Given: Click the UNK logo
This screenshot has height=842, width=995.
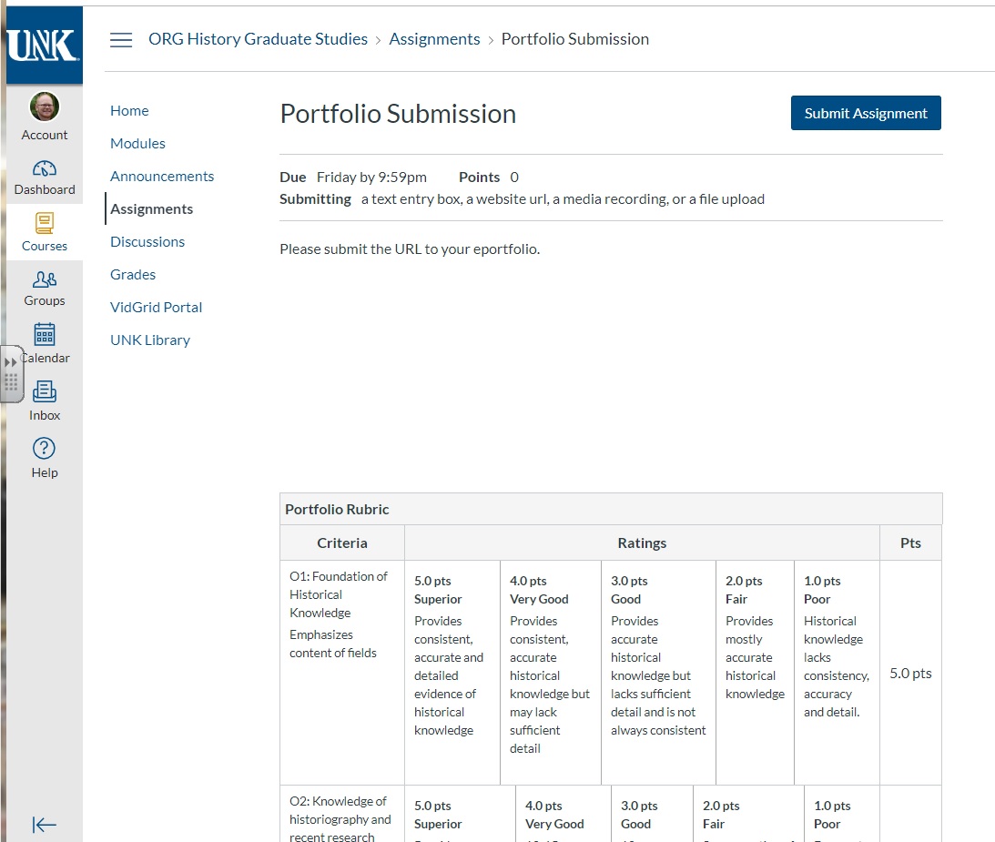Looking at the screenshot, I should [x=44, y=45].
